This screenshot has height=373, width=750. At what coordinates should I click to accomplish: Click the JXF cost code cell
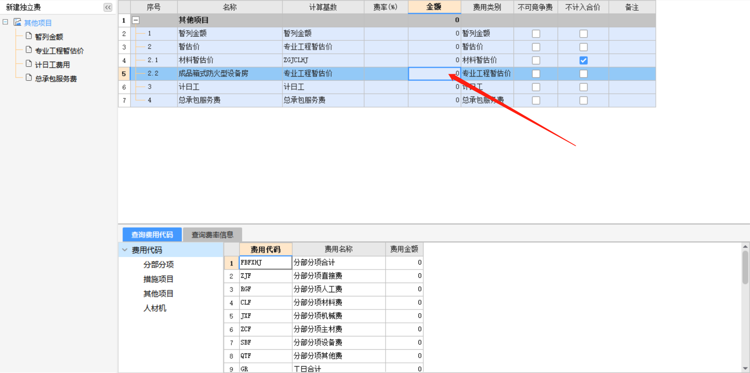266,316
